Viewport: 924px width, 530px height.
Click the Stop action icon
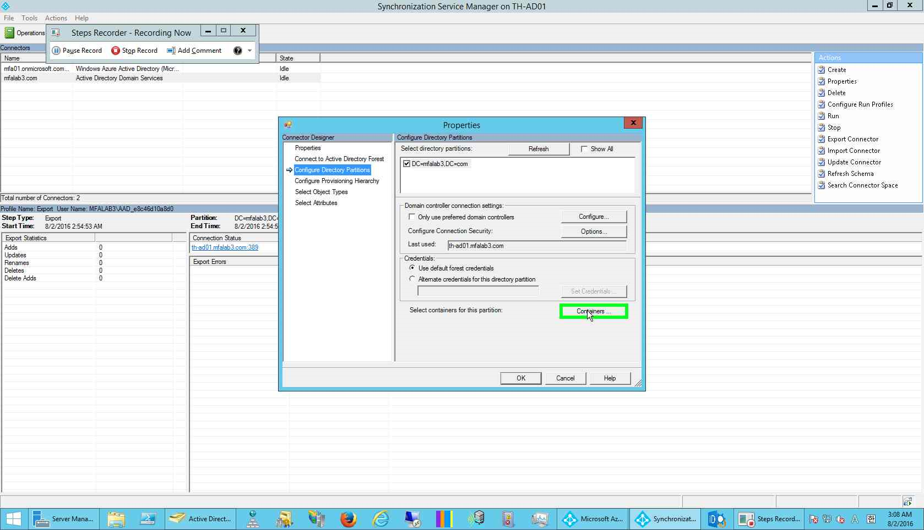click(x=822, y=128)
